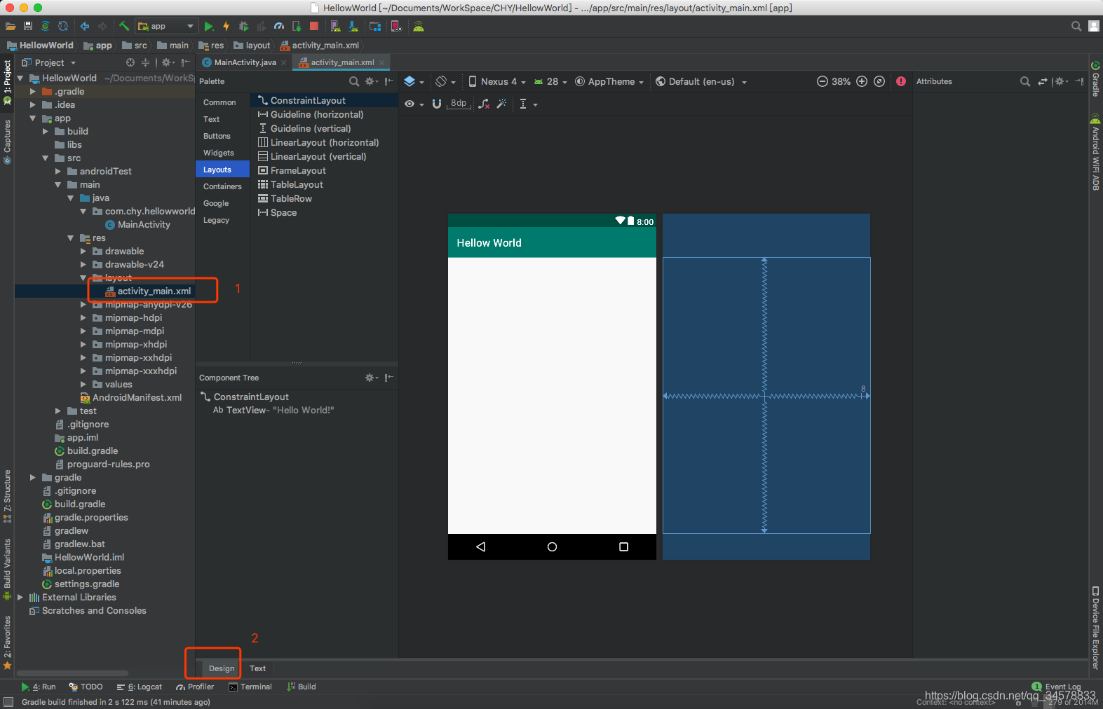Toggle Project tool window sidebar tab
The width and height of the screenshot is (1103, 709).
(7, 82)
